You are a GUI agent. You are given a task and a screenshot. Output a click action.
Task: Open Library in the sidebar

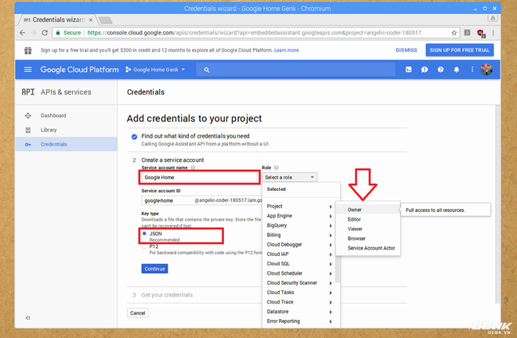(x=67, y=130)
